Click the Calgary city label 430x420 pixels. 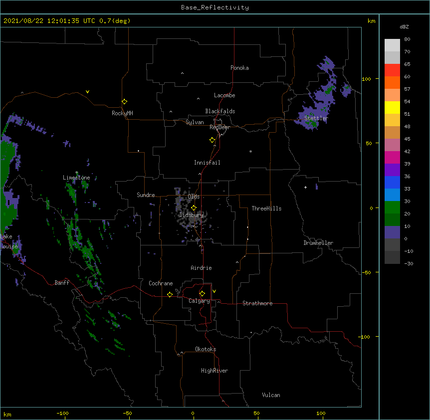200,301
